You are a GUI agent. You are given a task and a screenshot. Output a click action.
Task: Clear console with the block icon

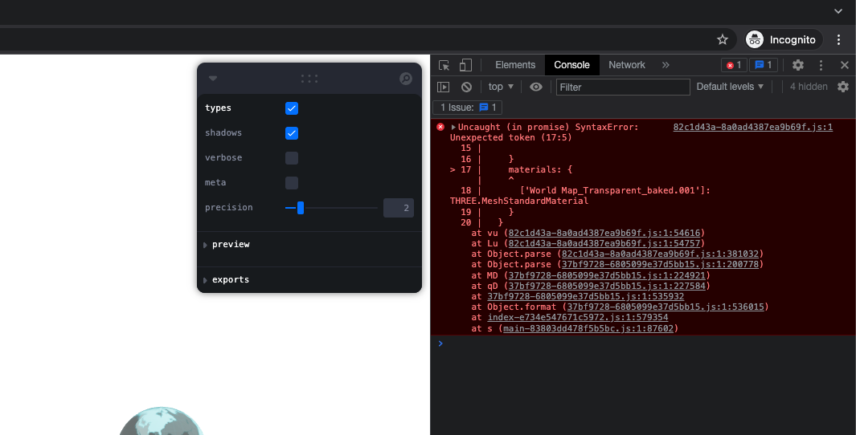tap(466, 87)
